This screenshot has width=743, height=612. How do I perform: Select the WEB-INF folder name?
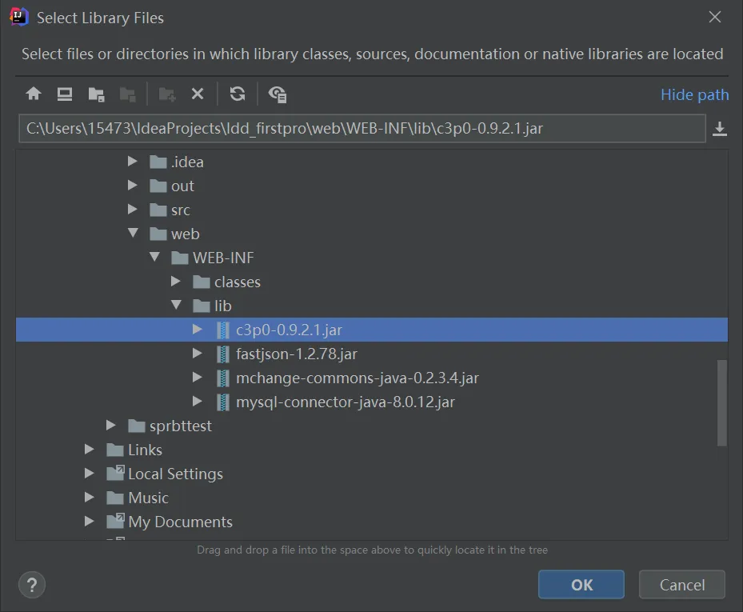(x=223, y=258)
